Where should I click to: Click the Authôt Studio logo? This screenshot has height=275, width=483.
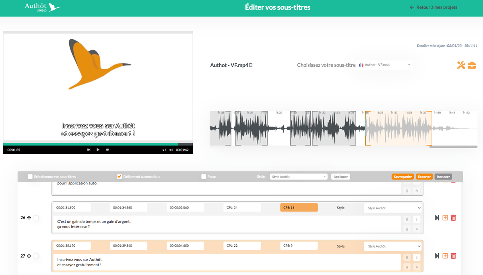point(42,7)
